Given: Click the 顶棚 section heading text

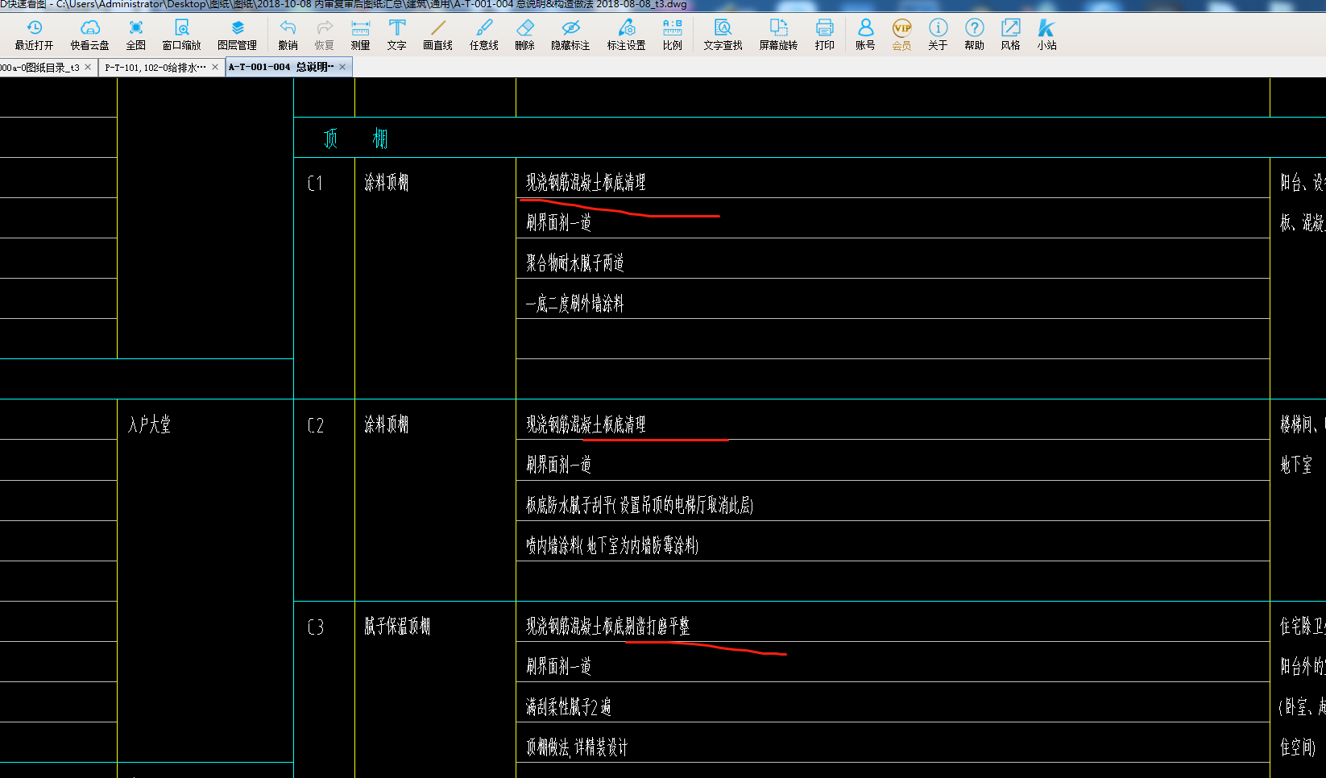Looking at the screenshot, I should click(x=355, y=139).
